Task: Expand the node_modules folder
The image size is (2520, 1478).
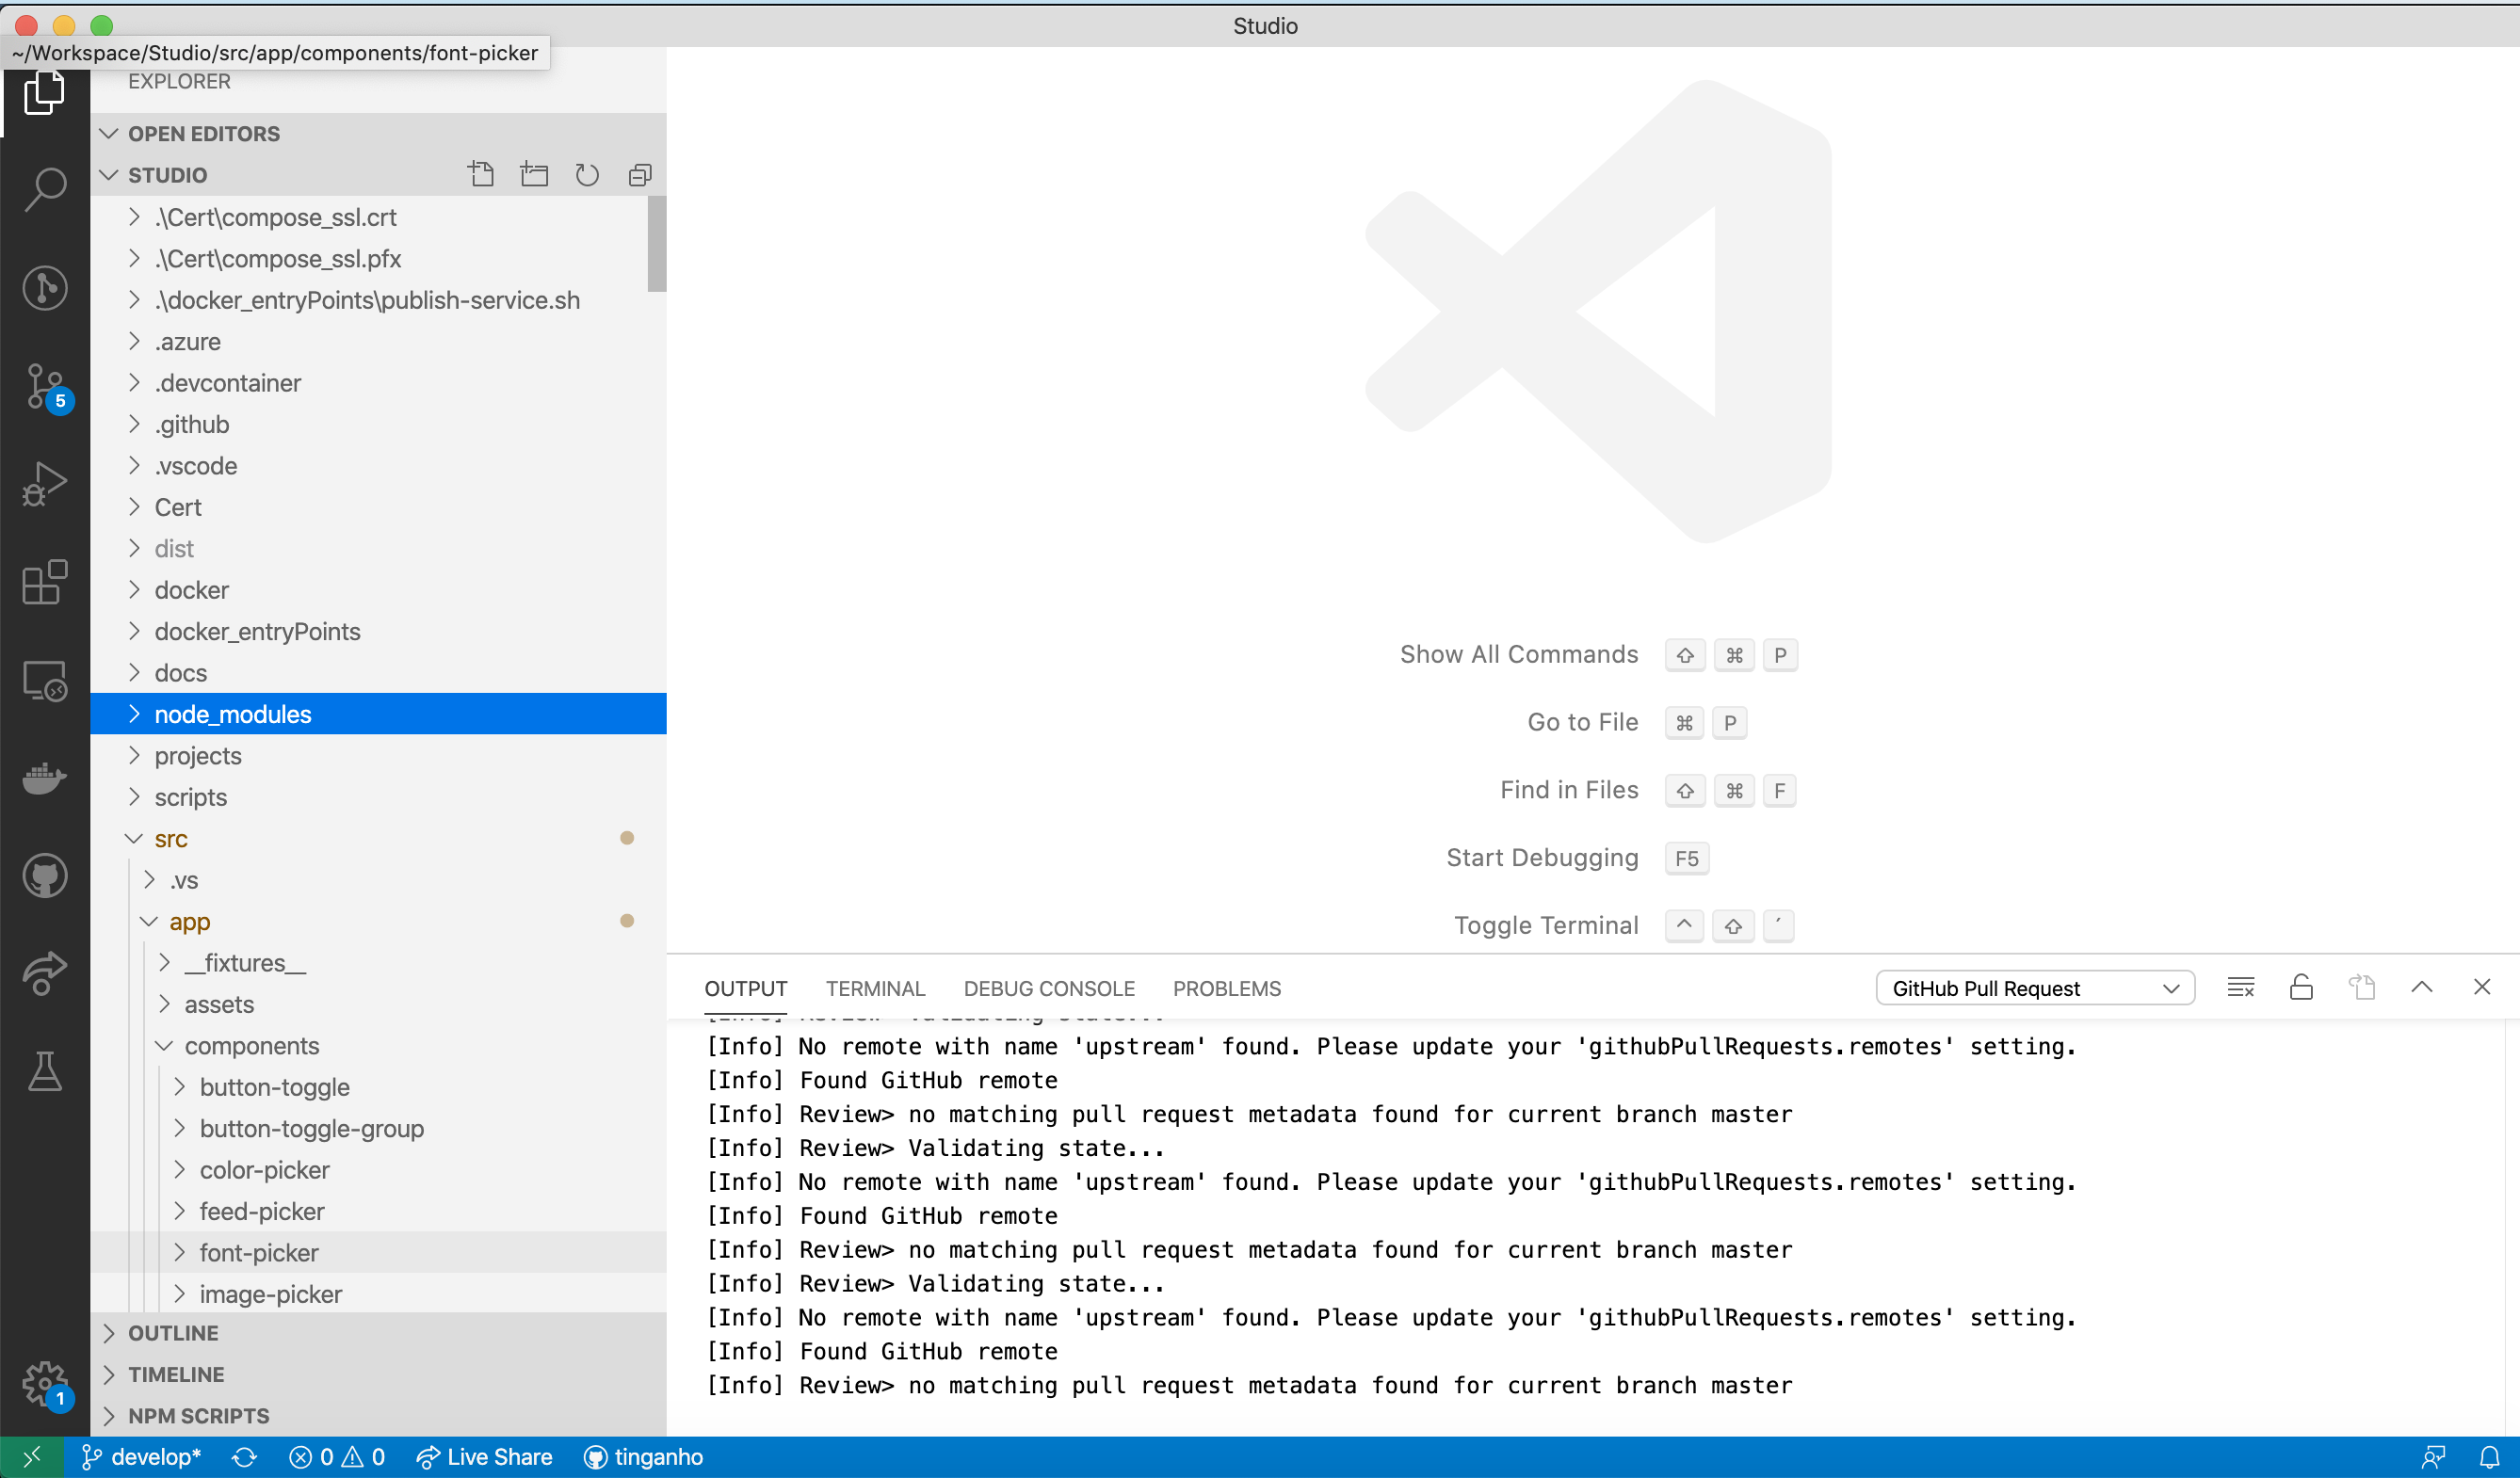Action: pyautogui.click(x=135, y=713)
